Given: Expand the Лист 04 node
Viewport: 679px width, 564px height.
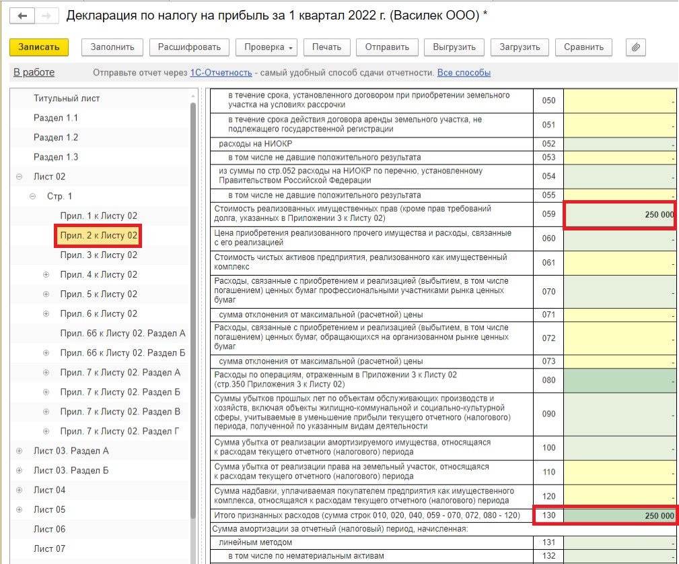Looking at the screenshot, I should [19, 490].
